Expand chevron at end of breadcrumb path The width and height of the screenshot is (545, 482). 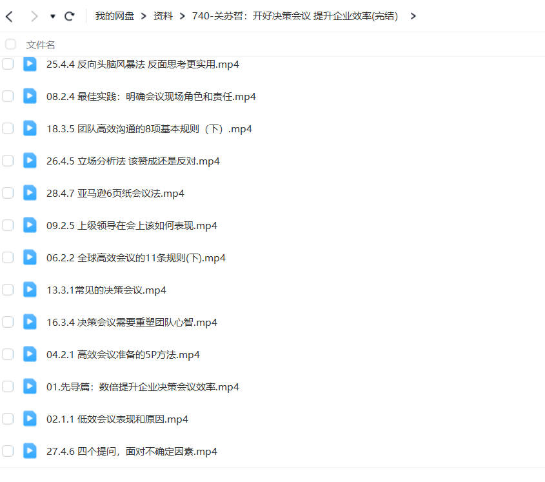click(x=413, y=16)
